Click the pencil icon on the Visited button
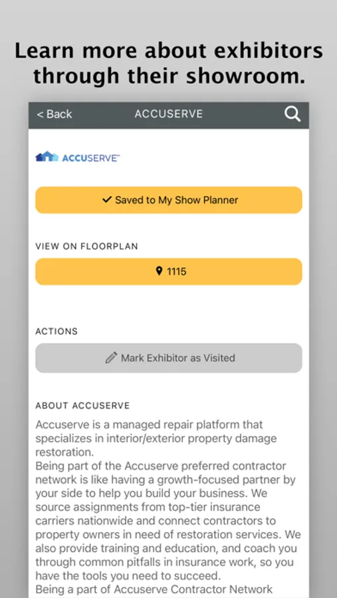 coord(111,357)
